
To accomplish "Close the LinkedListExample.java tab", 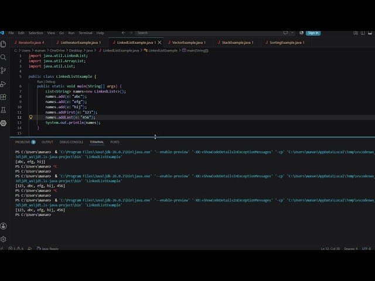I will 159,43.
